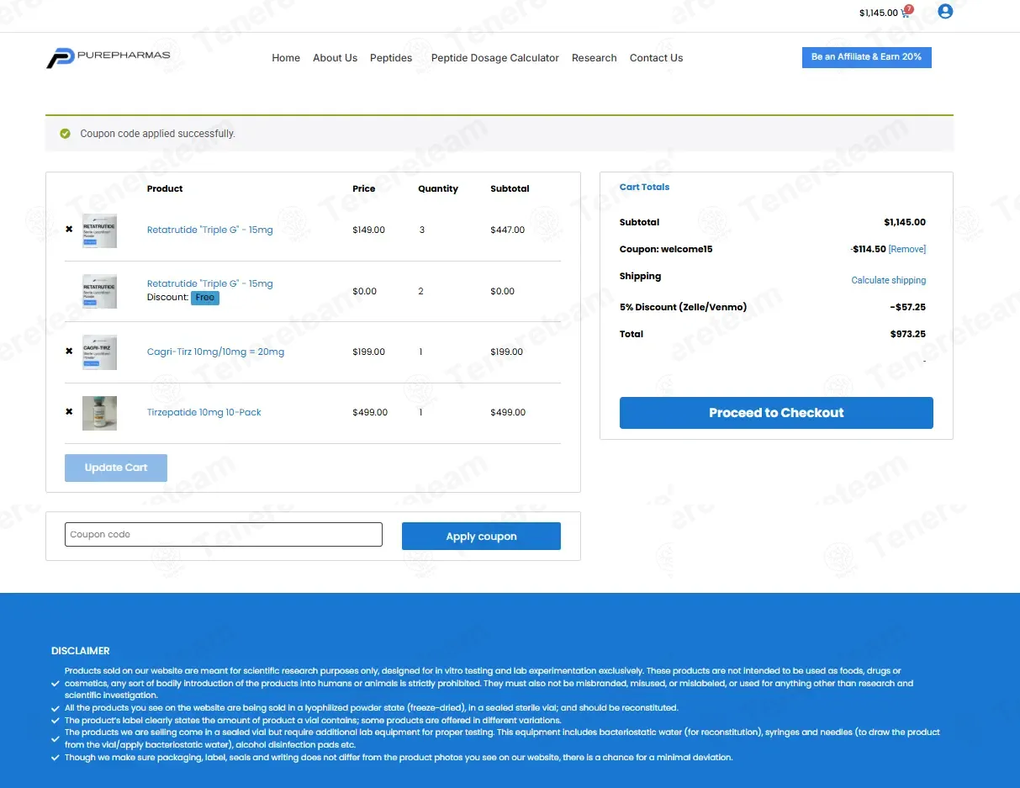1020x788 pixels.
Task: Click the Coupon code input field
Action: 224,535
